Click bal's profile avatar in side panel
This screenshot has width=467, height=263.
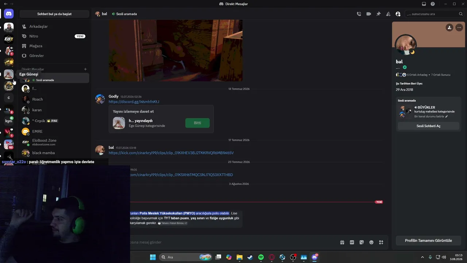click(x=406, y=46)
